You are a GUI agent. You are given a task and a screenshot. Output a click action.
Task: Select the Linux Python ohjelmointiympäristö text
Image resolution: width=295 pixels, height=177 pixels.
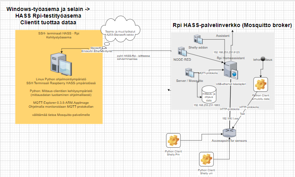coord(61,79)
